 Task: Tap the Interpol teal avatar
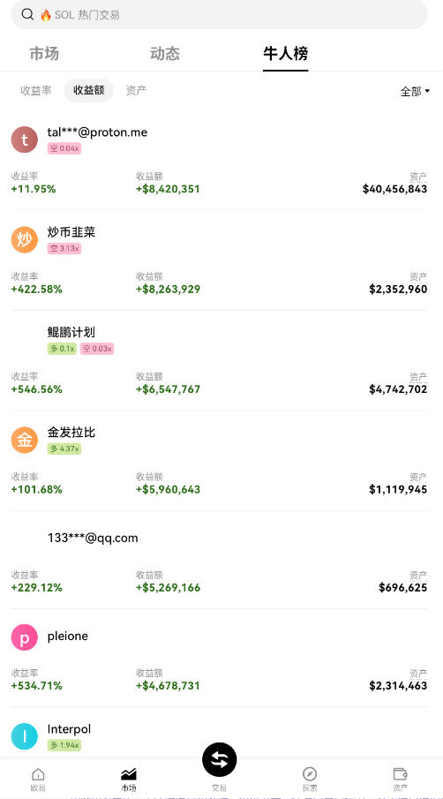point(25,736)
